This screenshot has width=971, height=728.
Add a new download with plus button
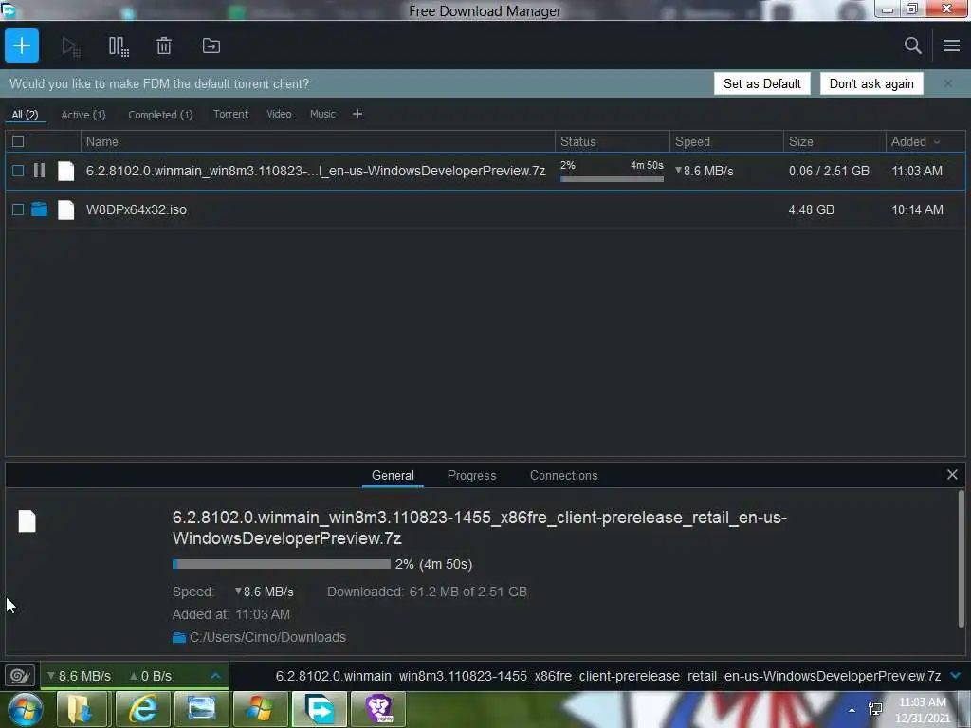point(22,45)
